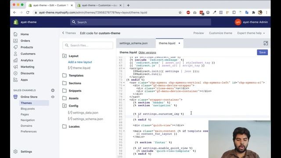
Task: Expand the Assets folder
Action: [x=65, y=98]
